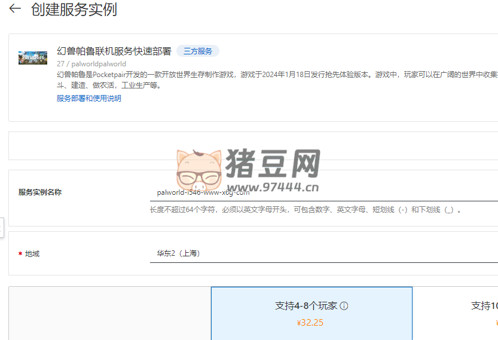The image size is (498, 340).
Task: Click the 地域 field label
Action: (x=32, y=253)
